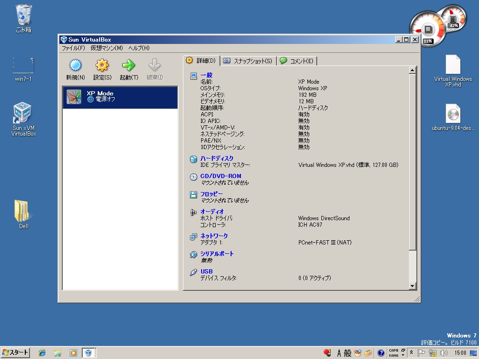Viewport: 479px width, 359px height.
Task: Click the 15:08 tray clock
Action: click(x=460, y=353)
